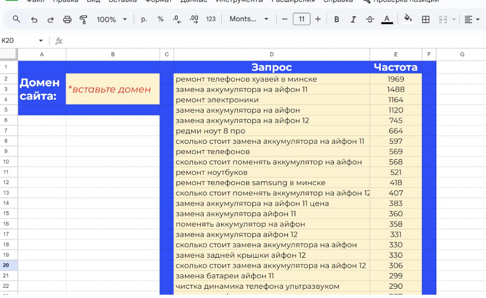The image size is (486, 298).
Task: Select all cells via corner box
Action: (x=9, y=54)
